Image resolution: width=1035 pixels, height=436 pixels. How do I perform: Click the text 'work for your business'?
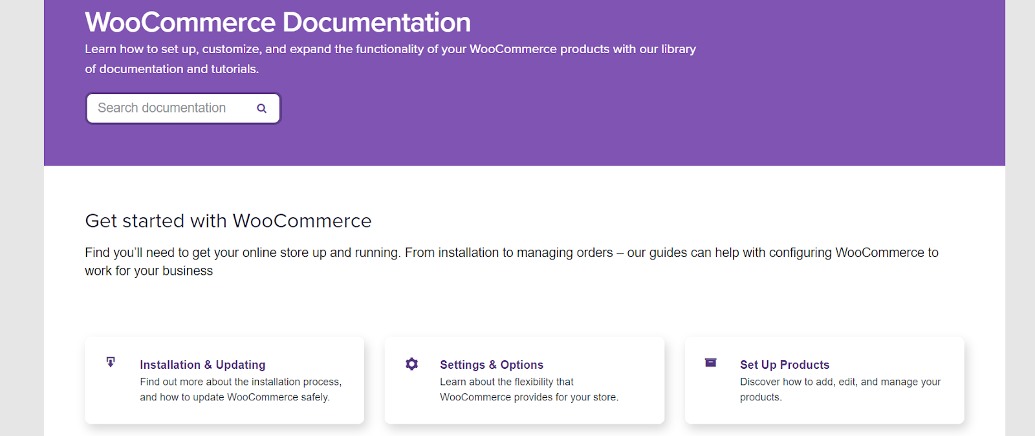click(149, 271)
